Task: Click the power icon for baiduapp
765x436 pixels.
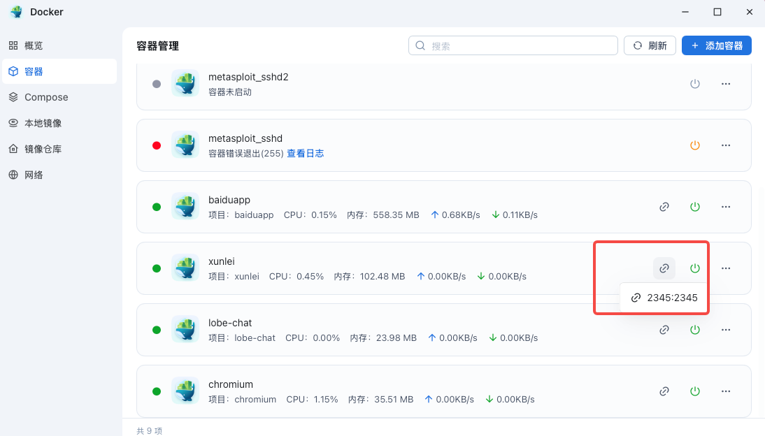Action: click(695, 207)
